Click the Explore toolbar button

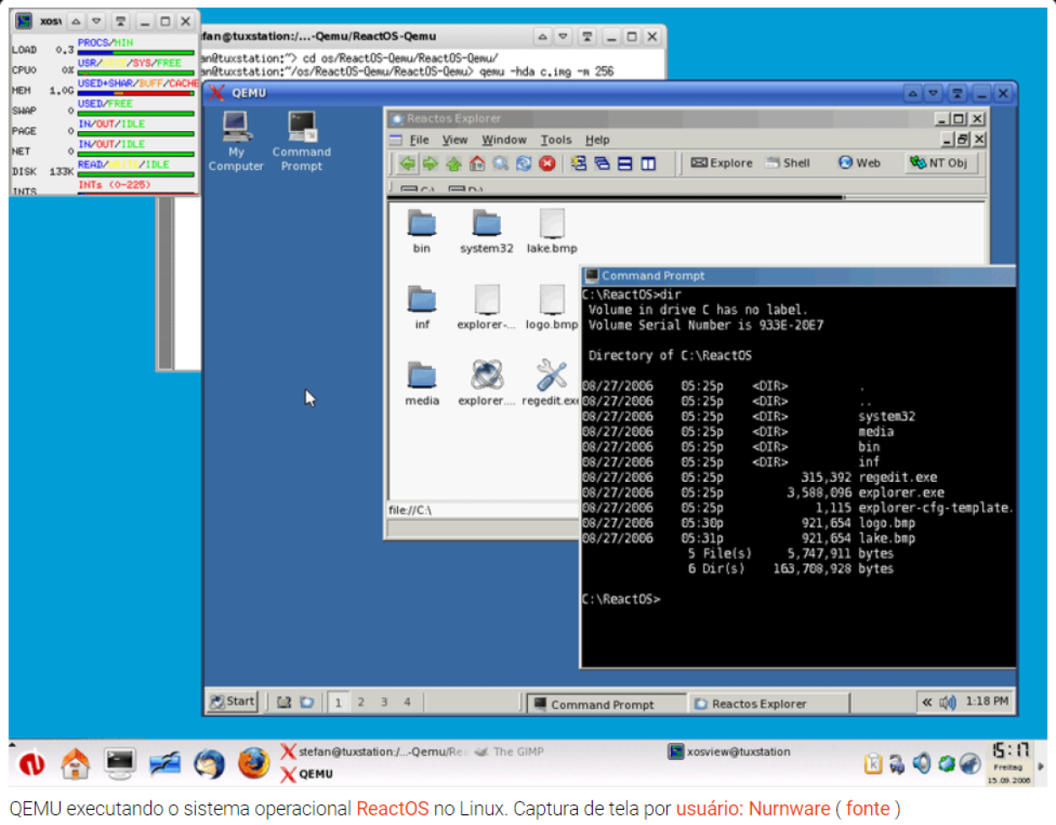click(x=721, y=163)
